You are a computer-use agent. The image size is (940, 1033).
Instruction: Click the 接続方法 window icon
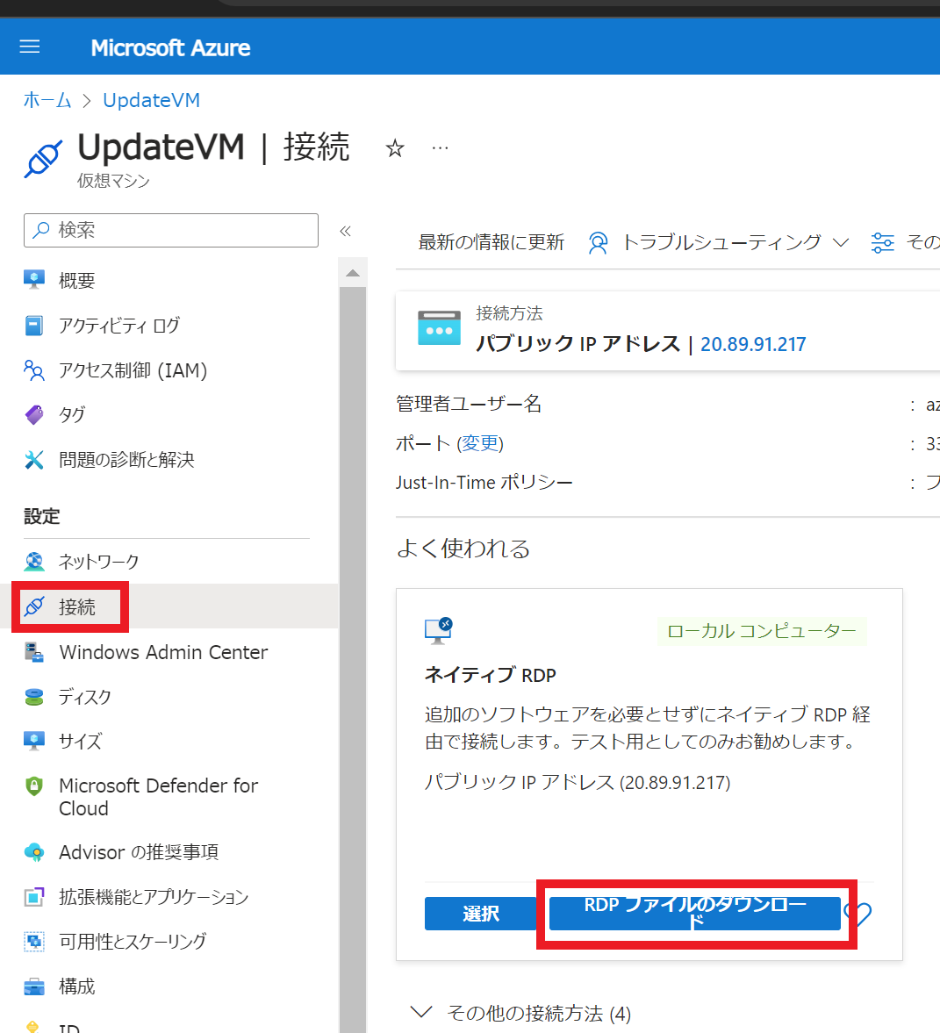tap(440, 328)
